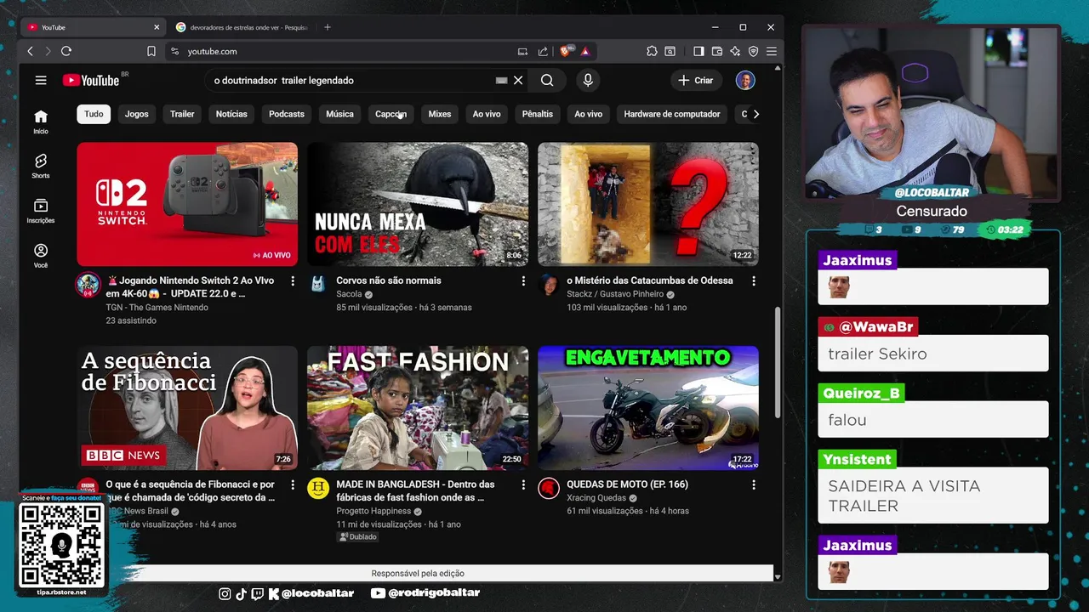Open Você in the sidebar

click(41, 256)
